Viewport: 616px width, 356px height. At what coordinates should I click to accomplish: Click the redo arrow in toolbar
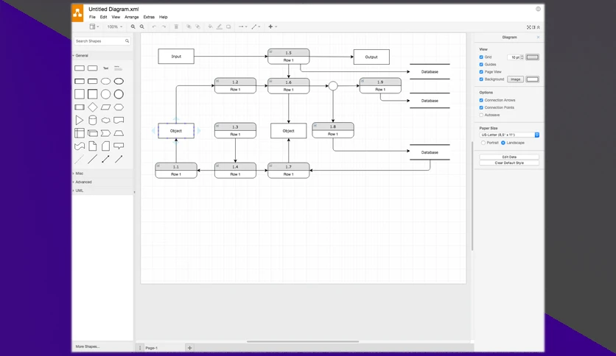pos(164,26)
